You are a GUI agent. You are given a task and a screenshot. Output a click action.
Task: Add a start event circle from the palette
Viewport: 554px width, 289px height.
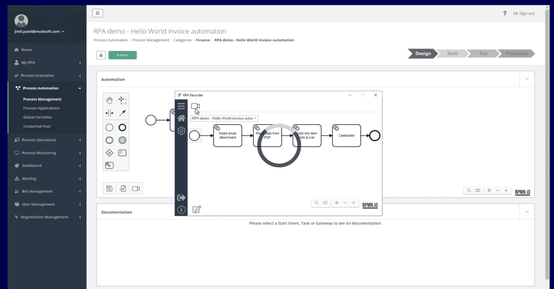(x=109, y=127)
